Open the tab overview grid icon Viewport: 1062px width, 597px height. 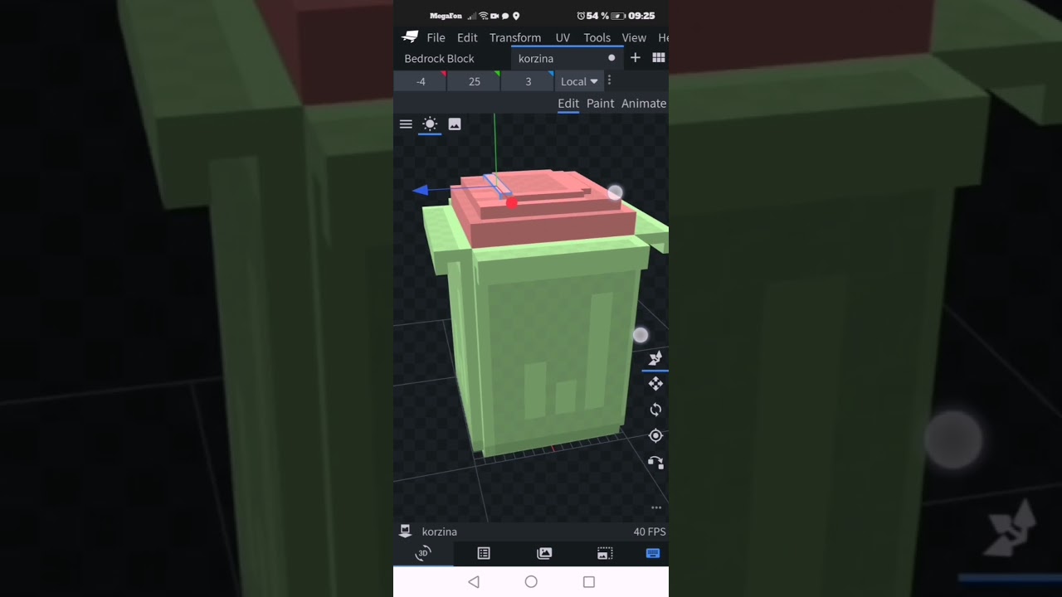pos(658,58)
